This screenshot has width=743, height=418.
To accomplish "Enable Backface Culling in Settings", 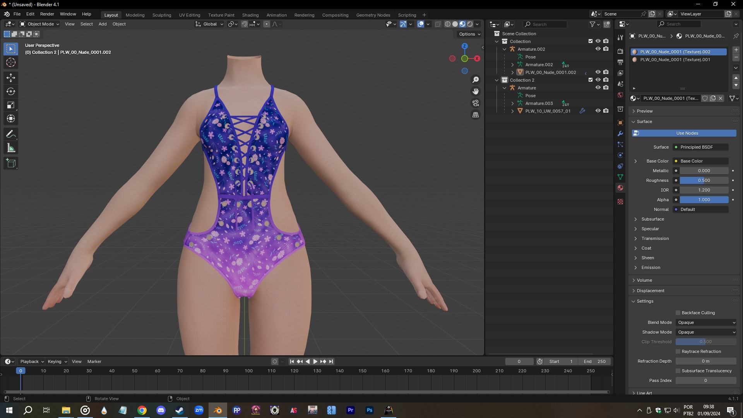I will pyautogui.click(x=678, y=313).
